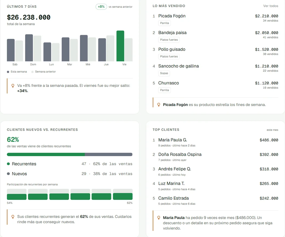Click the $242.000 amount for Camilo Estrada
The height and width of the screenshot is (237, 285).
(269, 198)
